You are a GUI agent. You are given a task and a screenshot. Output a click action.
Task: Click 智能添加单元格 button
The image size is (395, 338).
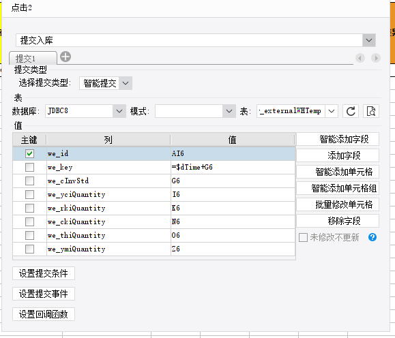(338, 172)
